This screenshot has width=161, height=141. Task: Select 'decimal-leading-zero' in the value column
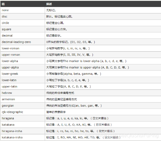16,42
